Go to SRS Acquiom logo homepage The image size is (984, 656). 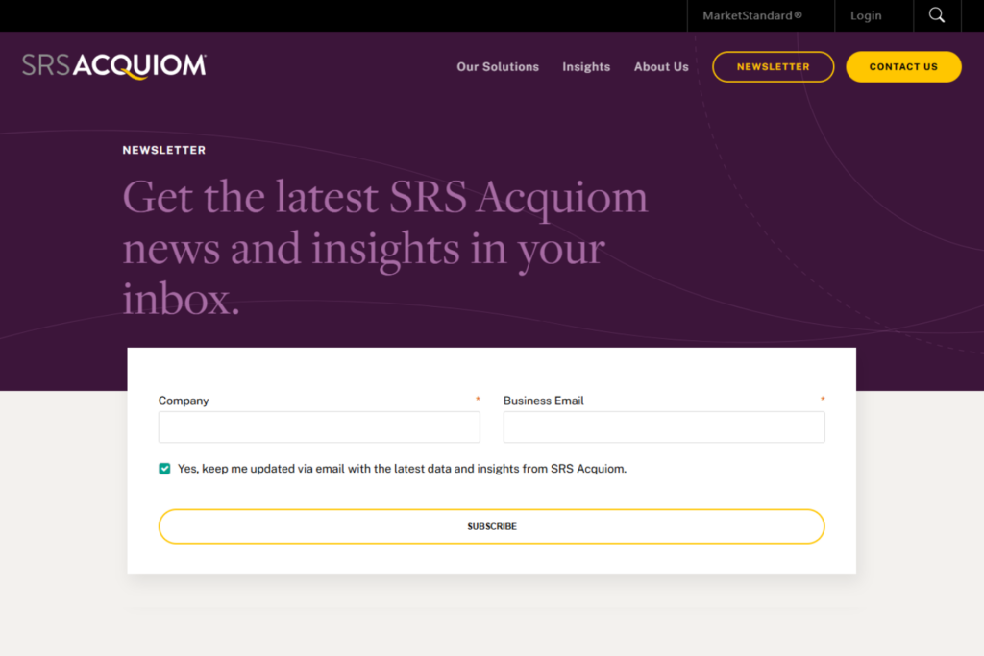(x=114, y=66)
